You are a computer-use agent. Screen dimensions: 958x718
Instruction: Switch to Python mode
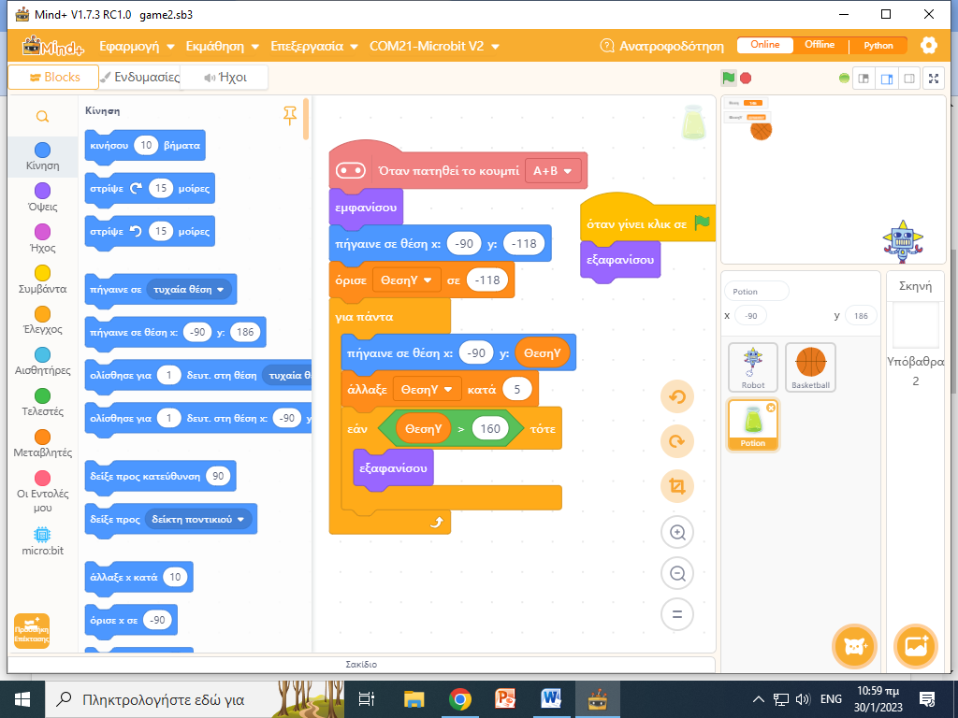878,45
